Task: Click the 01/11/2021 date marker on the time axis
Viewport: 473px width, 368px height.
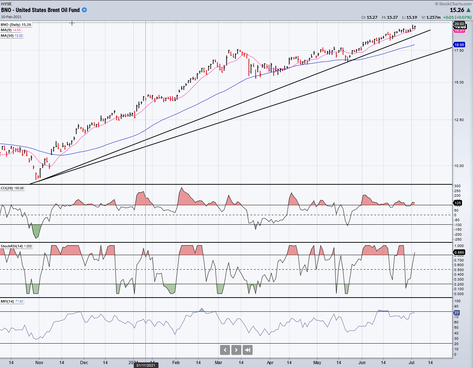Action: coord(146,365)
